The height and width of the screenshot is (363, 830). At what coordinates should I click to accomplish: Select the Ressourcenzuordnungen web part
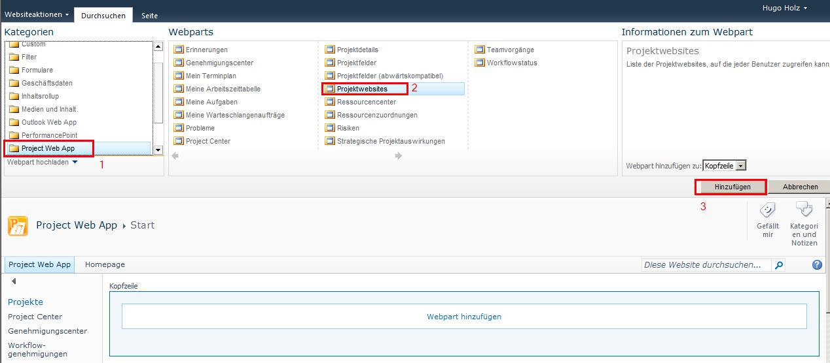371,115
